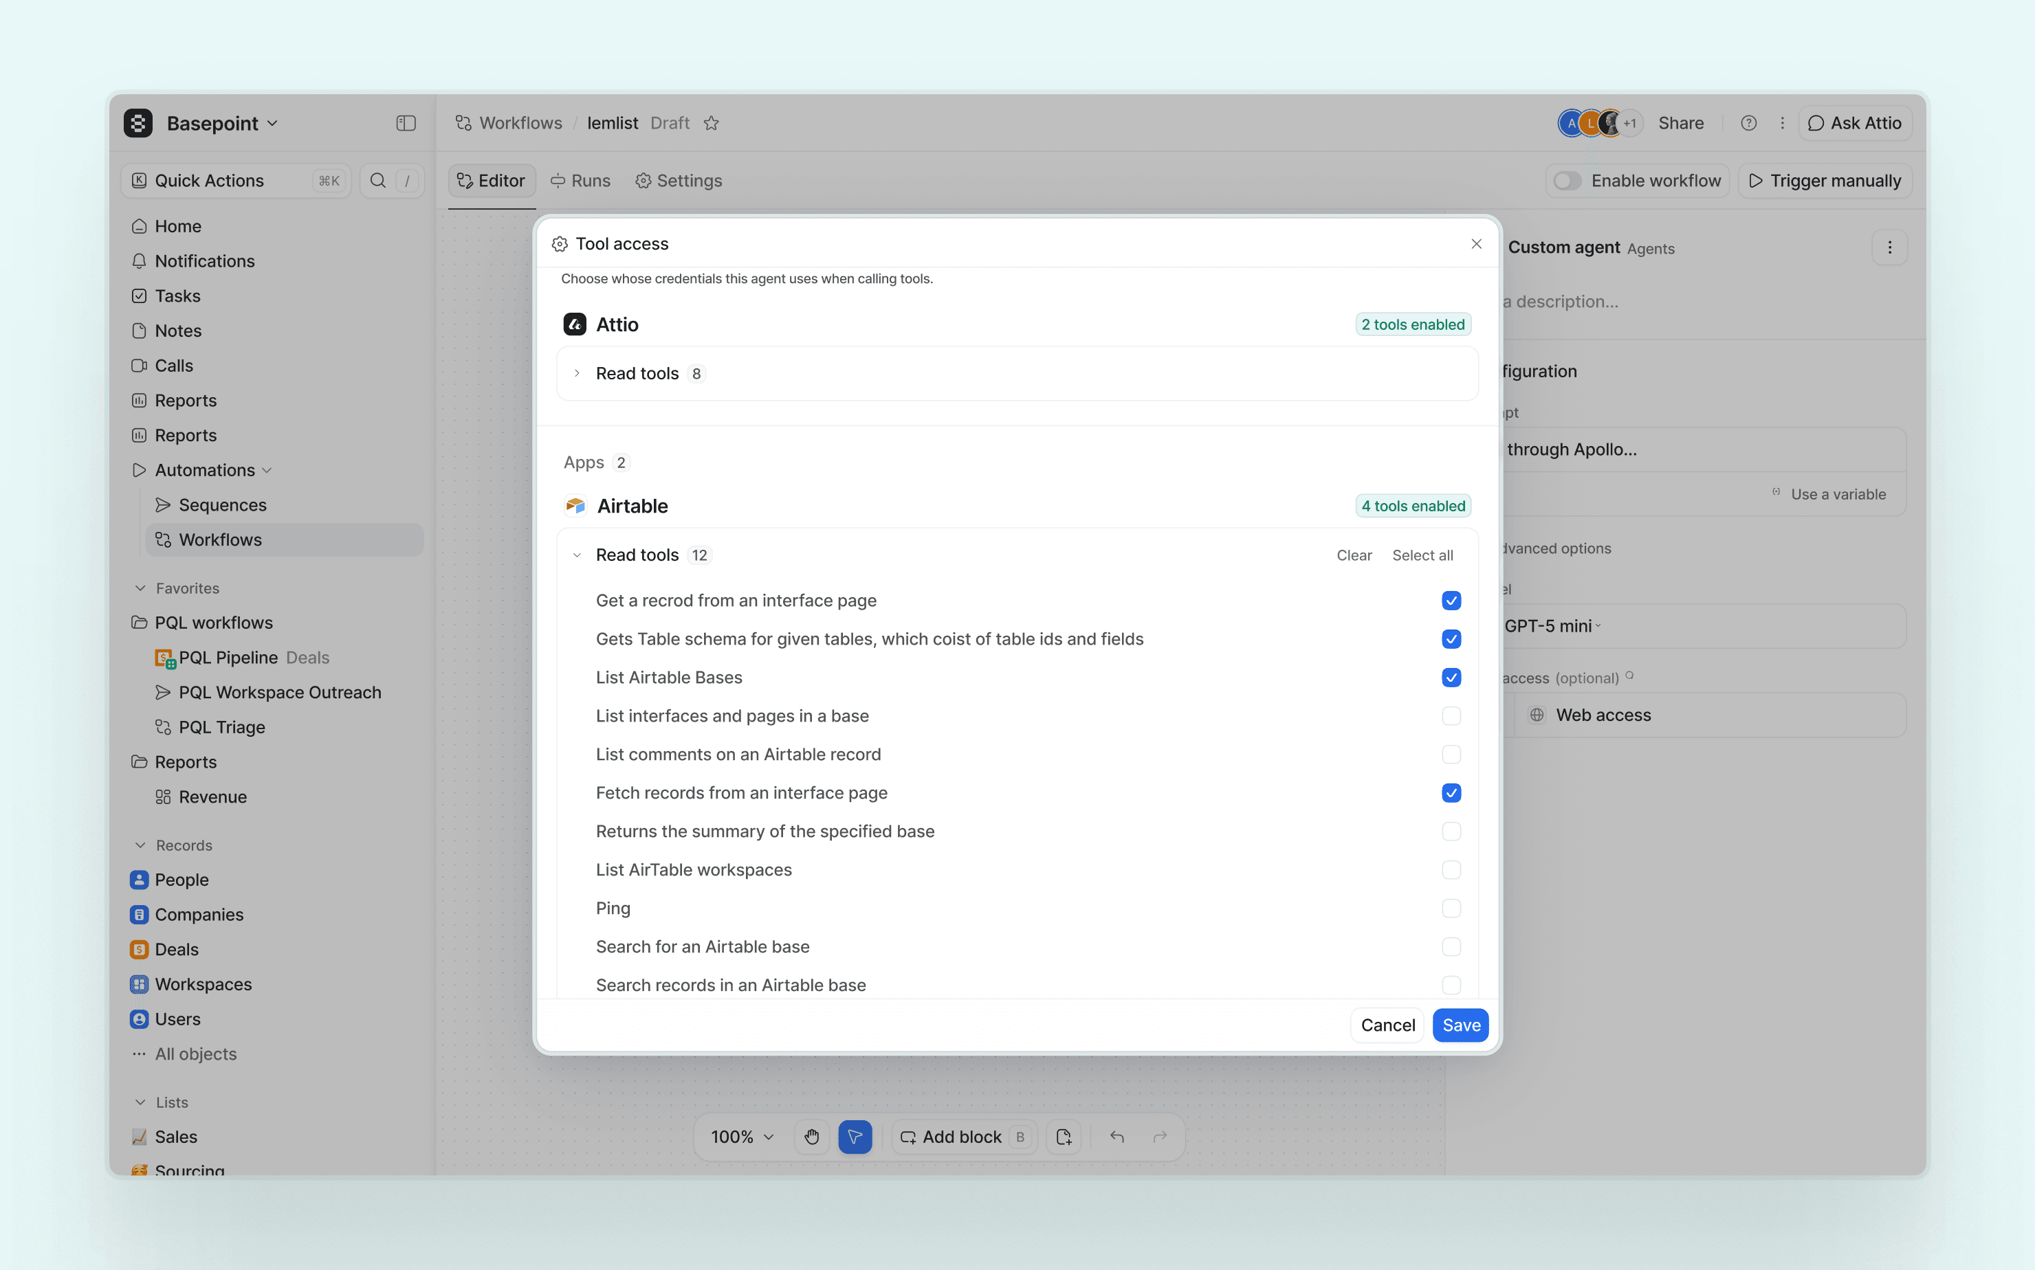
Task: Open Ask Attio assistant
Action: coord(1855,124)
